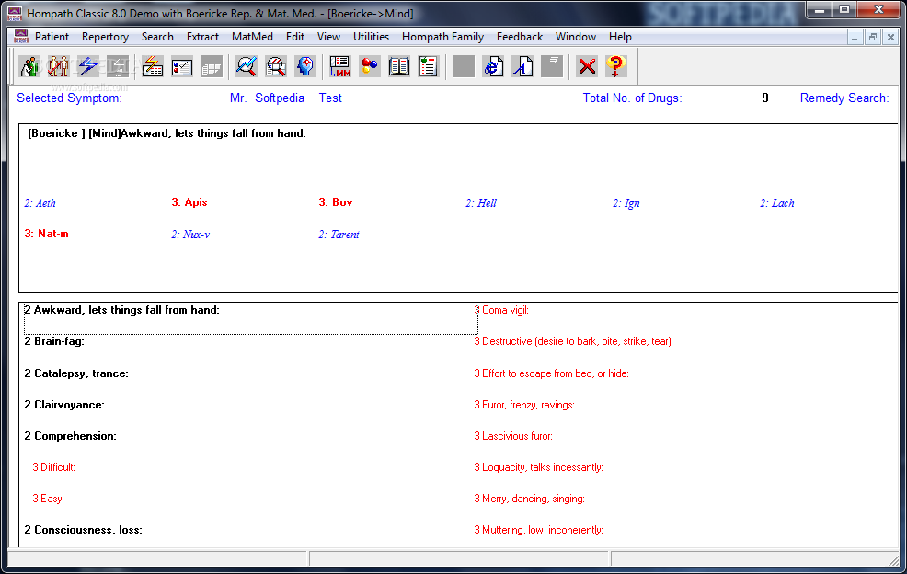Select sub-rubric '3 Difficult'

tap(53, 467)
